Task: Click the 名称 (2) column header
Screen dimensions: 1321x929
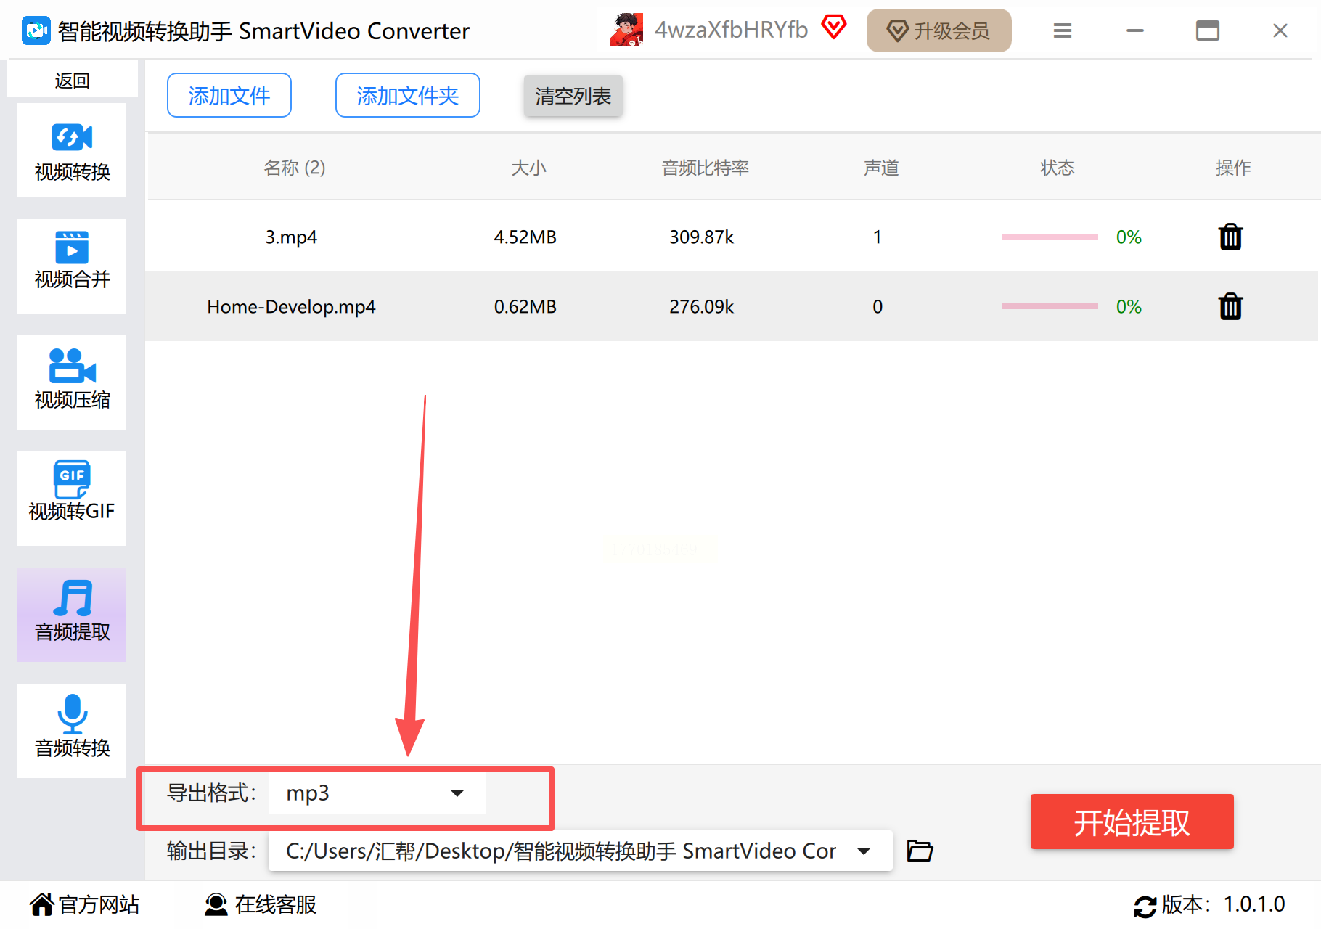Action: 294,168
